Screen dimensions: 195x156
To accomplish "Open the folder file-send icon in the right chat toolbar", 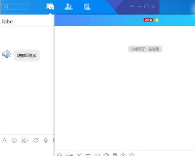I will pos(89,155).
